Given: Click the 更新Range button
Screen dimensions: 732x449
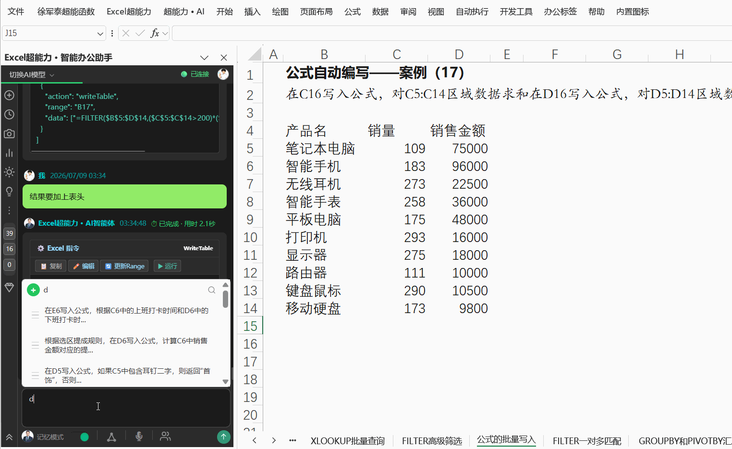Looking at the screenshot, I should point(125,266).
